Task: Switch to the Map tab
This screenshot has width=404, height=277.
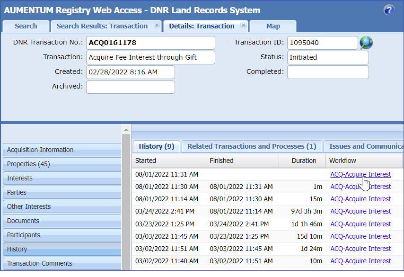Action: [x=272, y=26]
